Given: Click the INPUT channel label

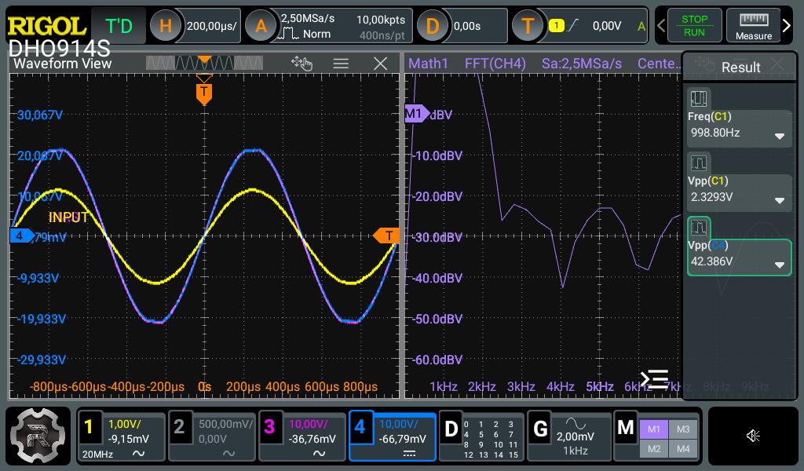Looking at the screenshot, I should (68, 217).
